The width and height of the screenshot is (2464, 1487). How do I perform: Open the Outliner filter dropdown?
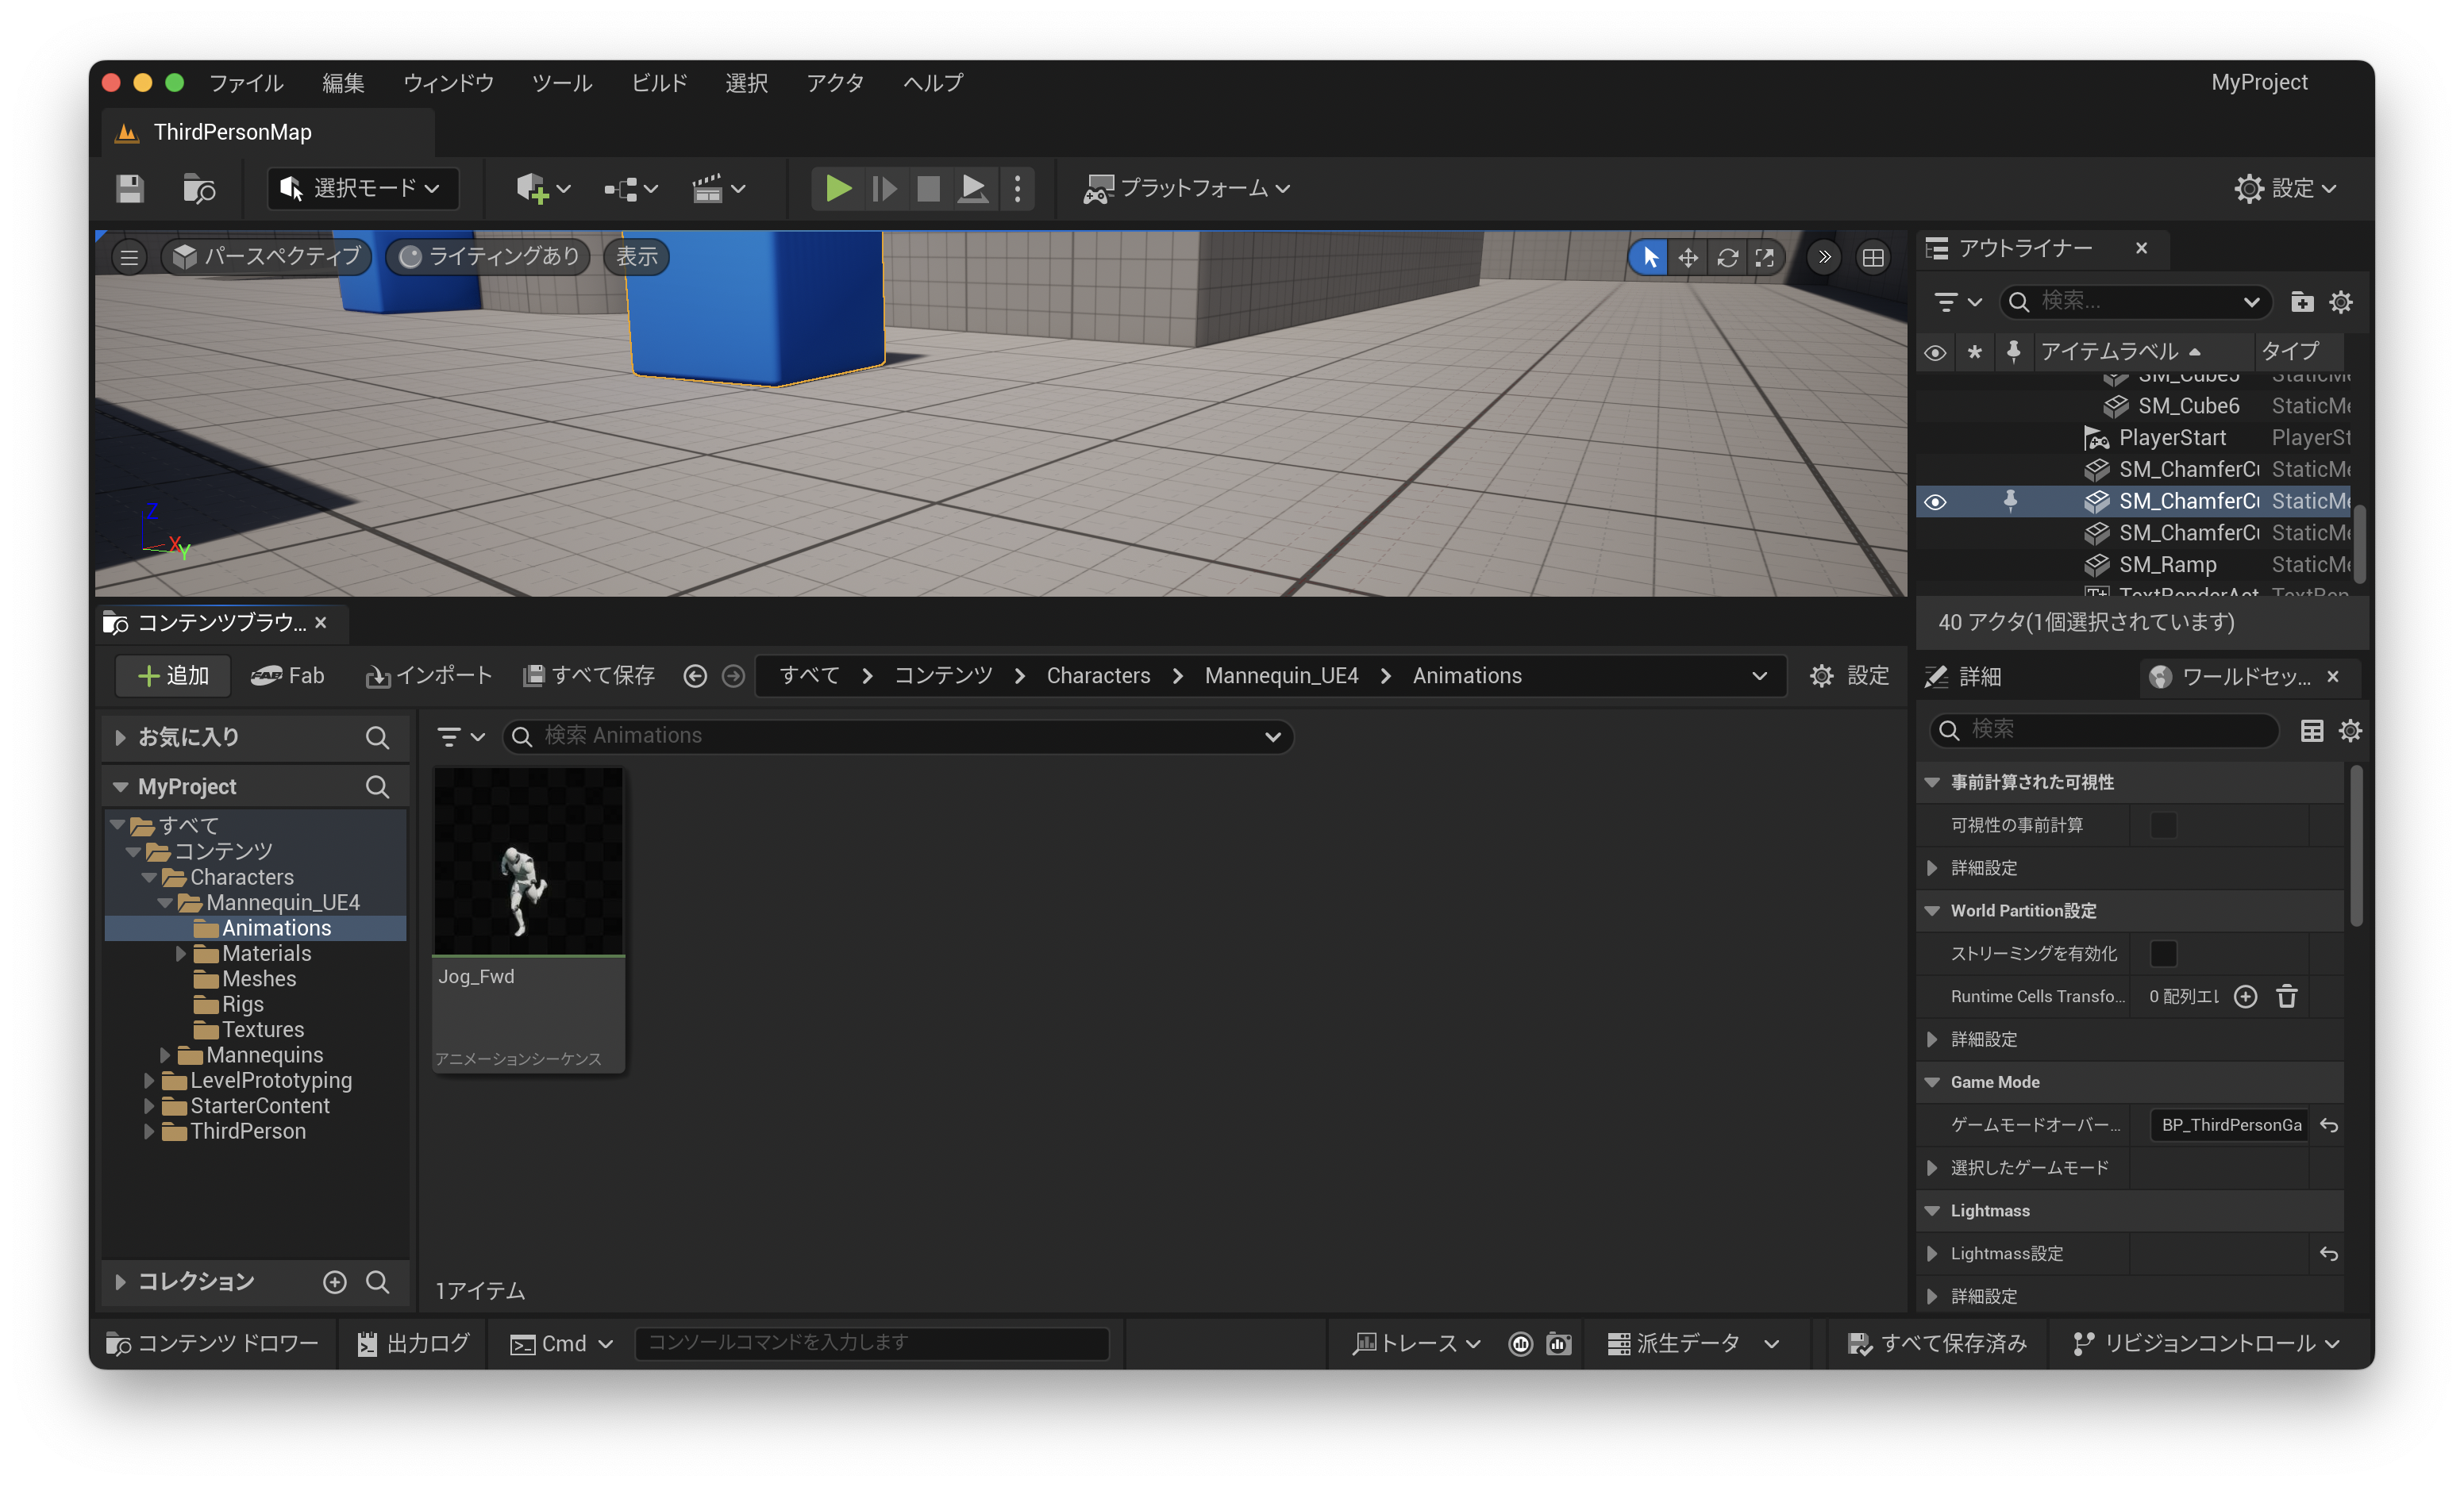(1958, 302)
